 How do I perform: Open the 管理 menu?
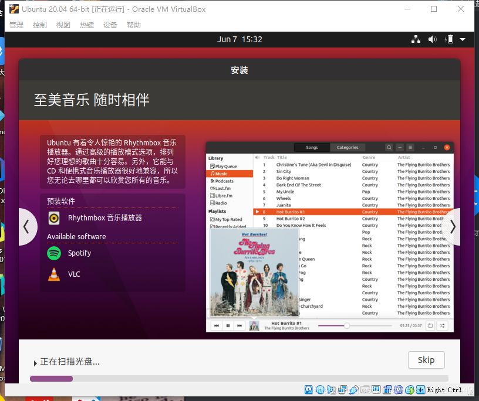coord(16,25)
